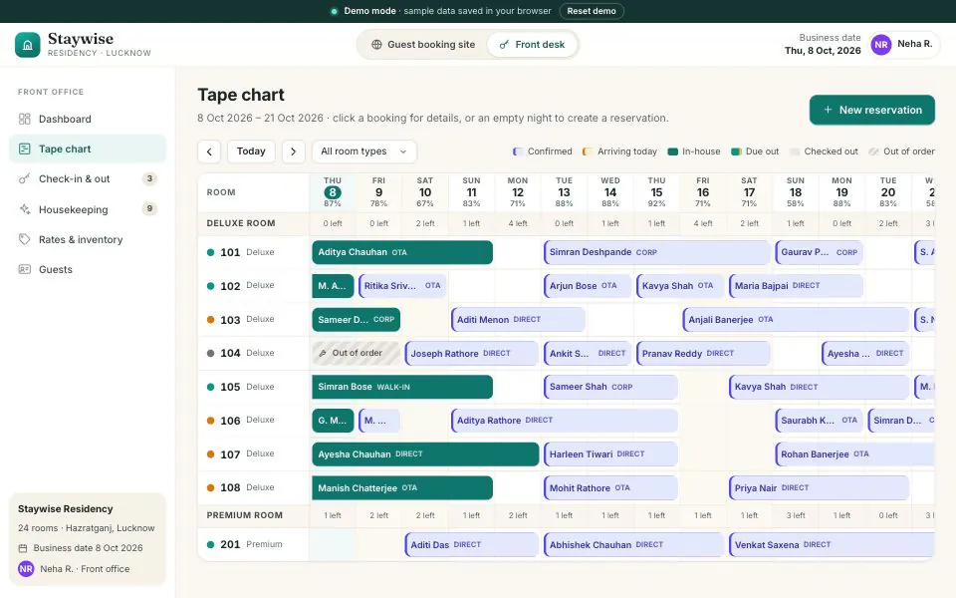Click the green Demo mode indicator dot
The width and height of the screenshot is (956, 598).
335,11
